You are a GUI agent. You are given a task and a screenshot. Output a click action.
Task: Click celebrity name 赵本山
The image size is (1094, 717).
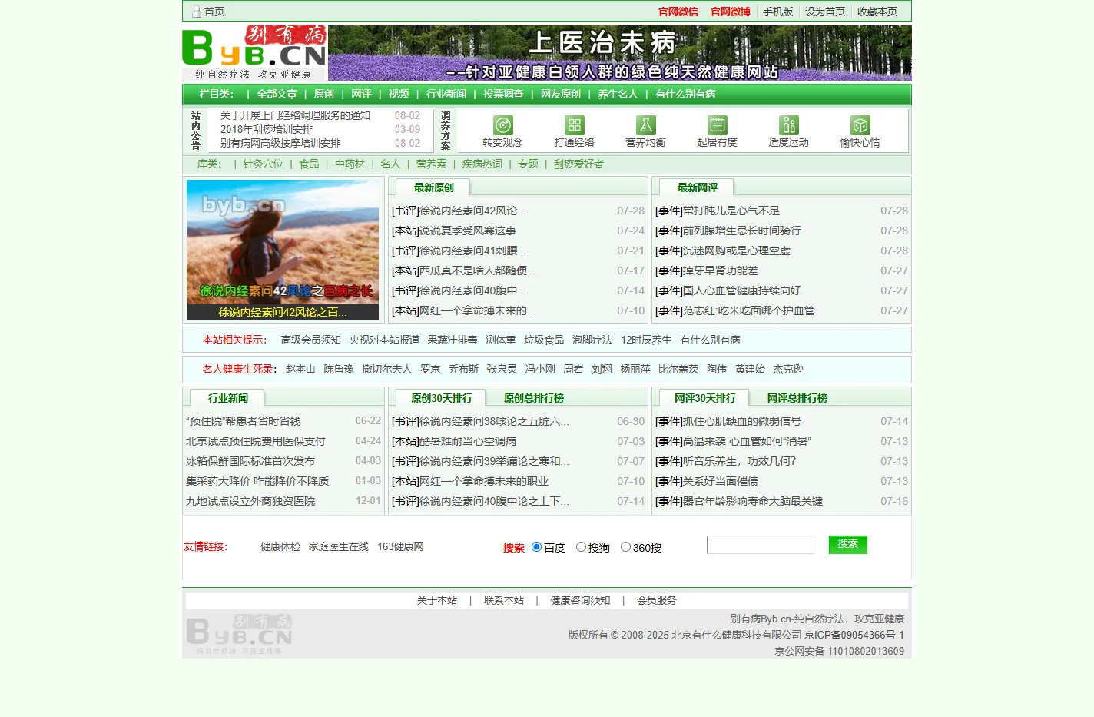pos(300,369)
